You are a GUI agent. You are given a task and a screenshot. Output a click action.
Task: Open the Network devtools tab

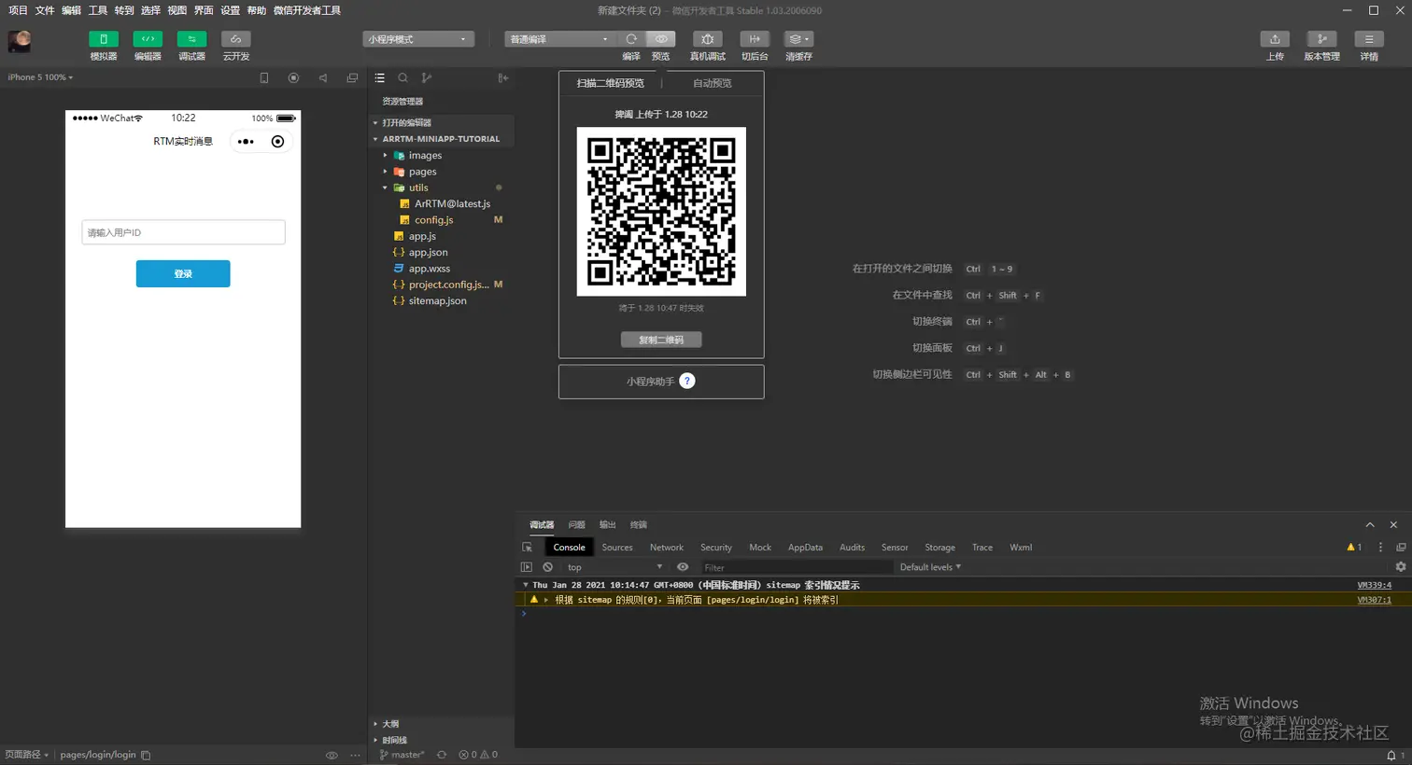click(667, 548)
